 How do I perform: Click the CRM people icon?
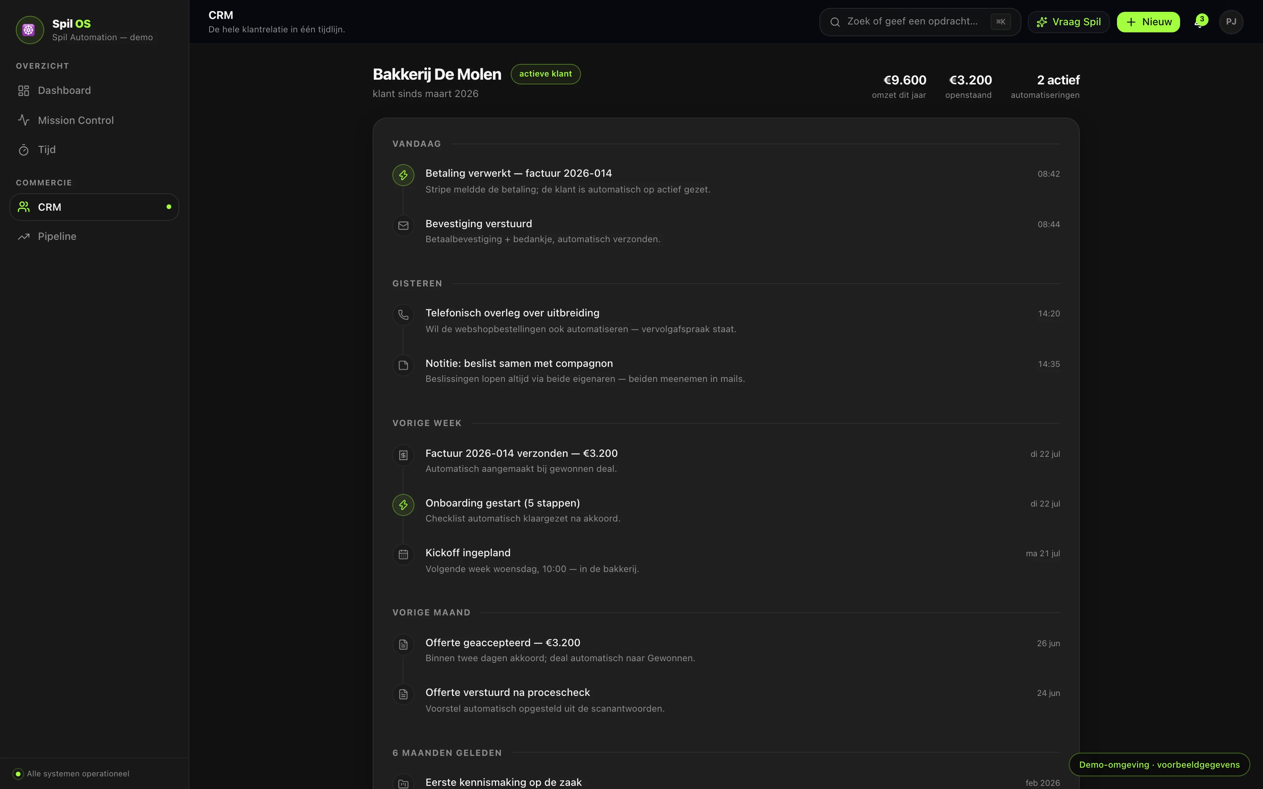coord(24,207)
